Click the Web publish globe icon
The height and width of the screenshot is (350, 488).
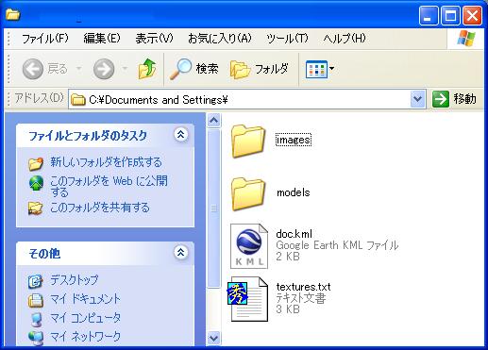36,183
